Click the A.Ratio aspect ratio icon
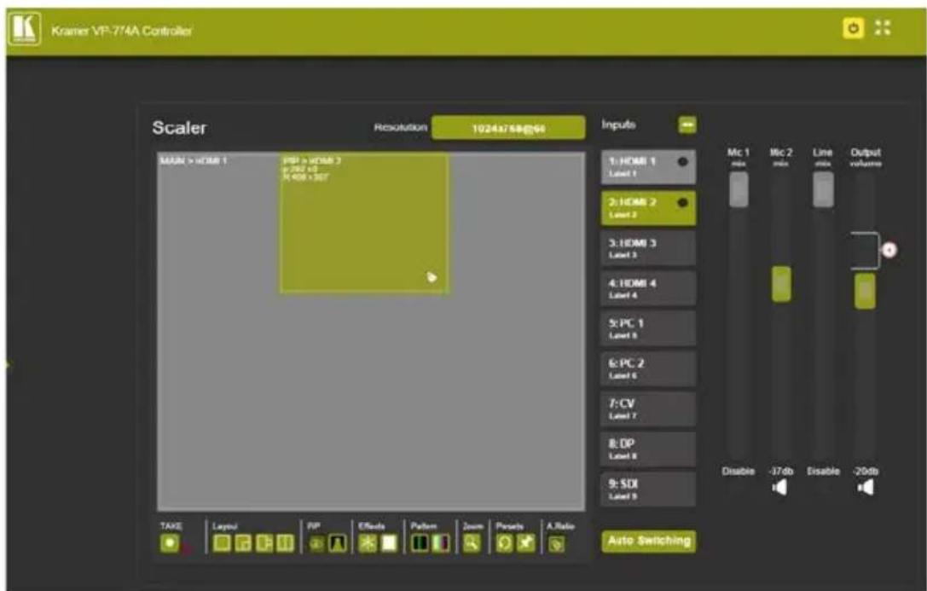 click(556, 543)
